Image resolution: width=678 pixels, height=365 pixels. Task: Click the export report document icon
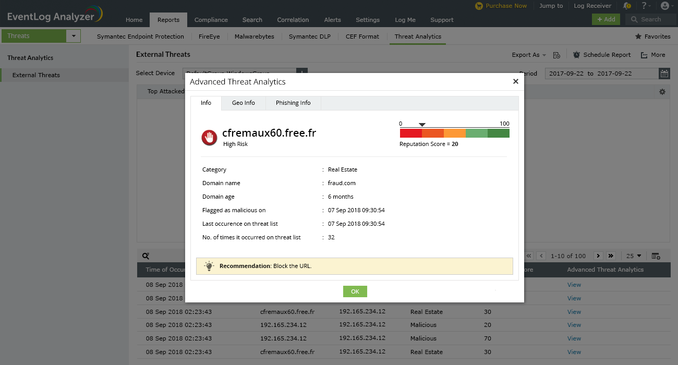(556, 54)
